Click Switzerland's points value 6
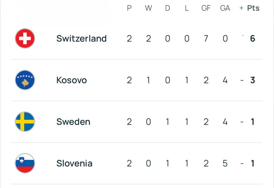This screenshot has height=188, width=274. click(x=252, y=39)
